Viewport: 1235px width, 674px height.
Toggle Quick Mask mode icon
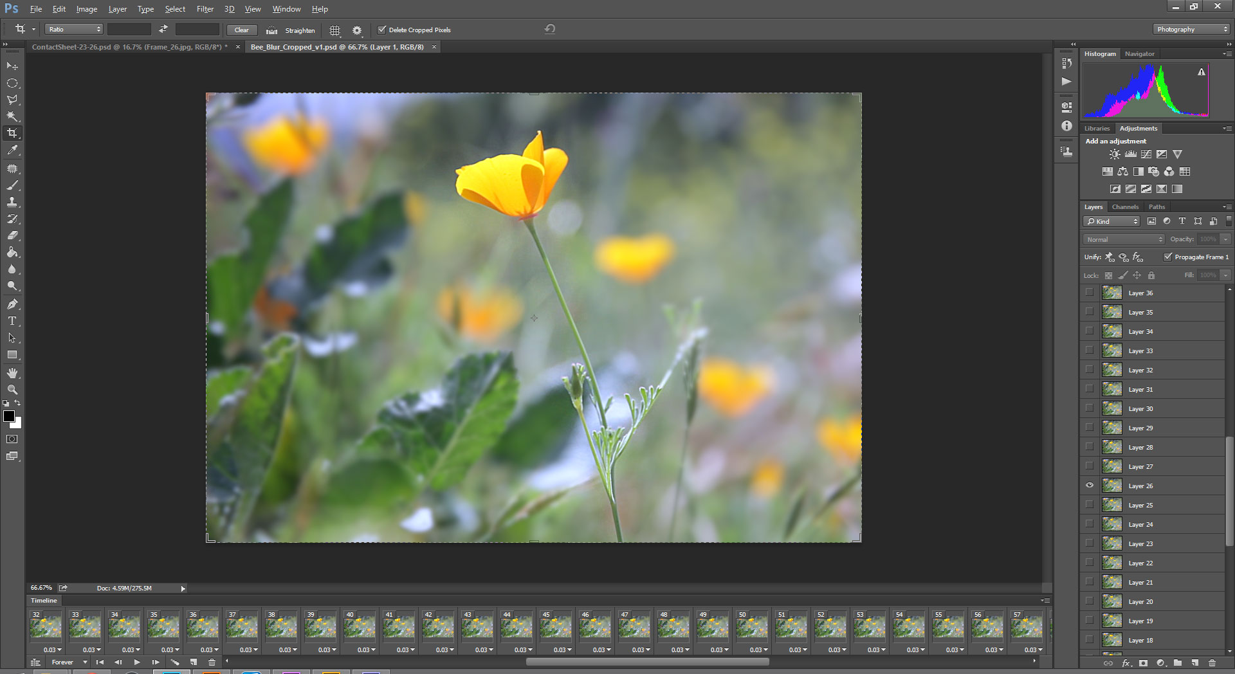(x=12, y=439)
